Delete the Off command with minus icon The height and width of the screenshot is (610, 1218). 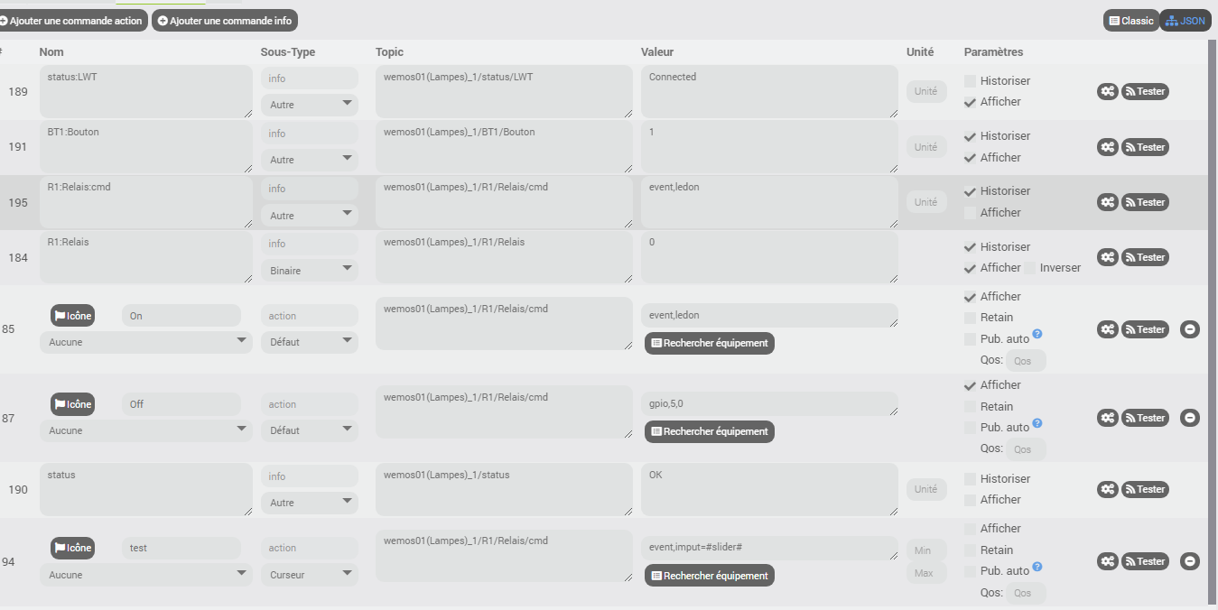1190,418
